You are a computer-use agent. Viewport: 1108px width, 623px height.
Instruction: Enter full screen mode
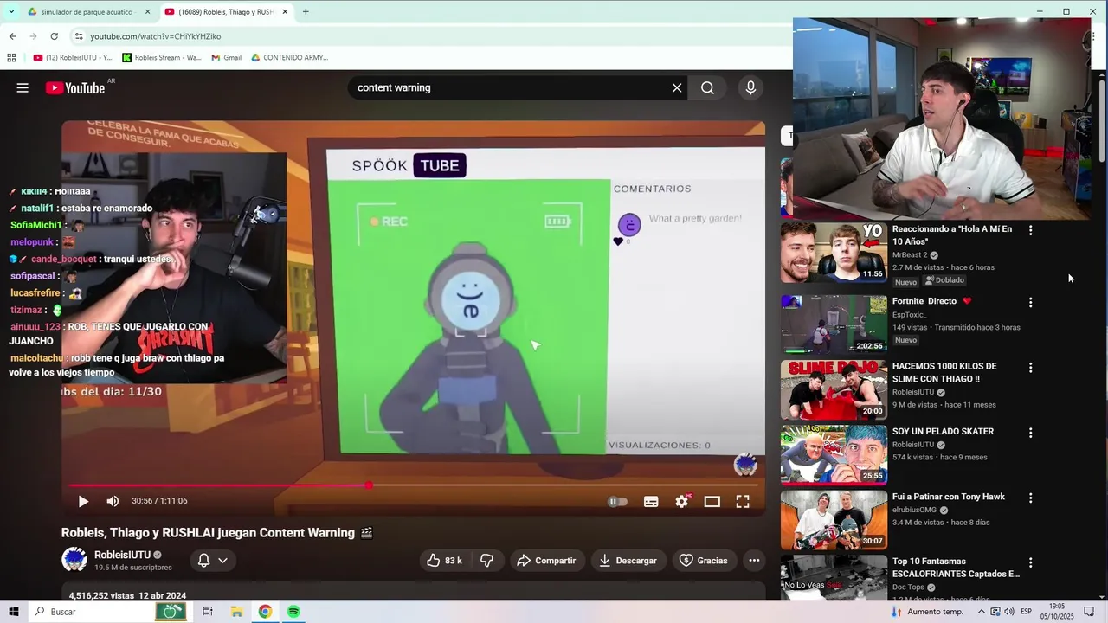[743, 501]
